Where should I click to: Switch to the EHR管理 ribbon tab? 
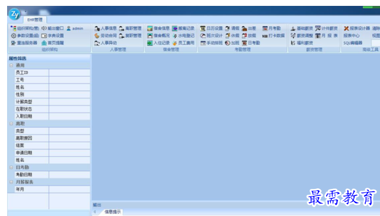(x=35, y=19)
